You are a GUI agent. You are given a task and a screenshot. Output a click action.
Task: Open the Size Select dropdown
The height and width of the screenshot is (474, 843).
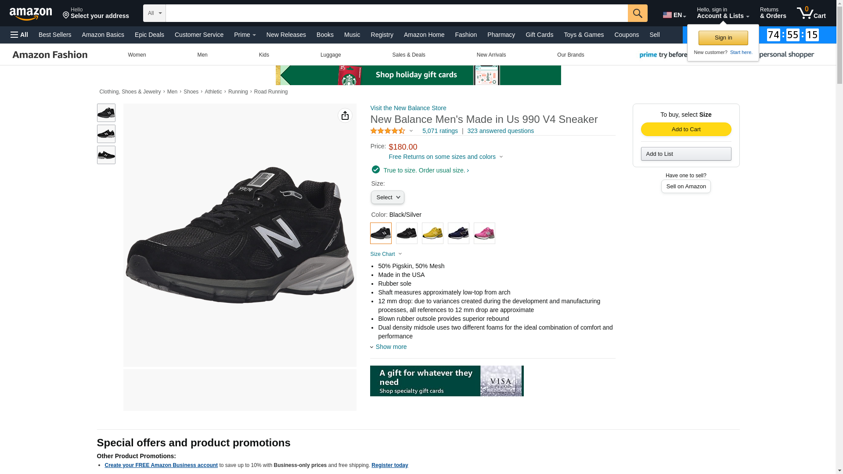(387, 197)
